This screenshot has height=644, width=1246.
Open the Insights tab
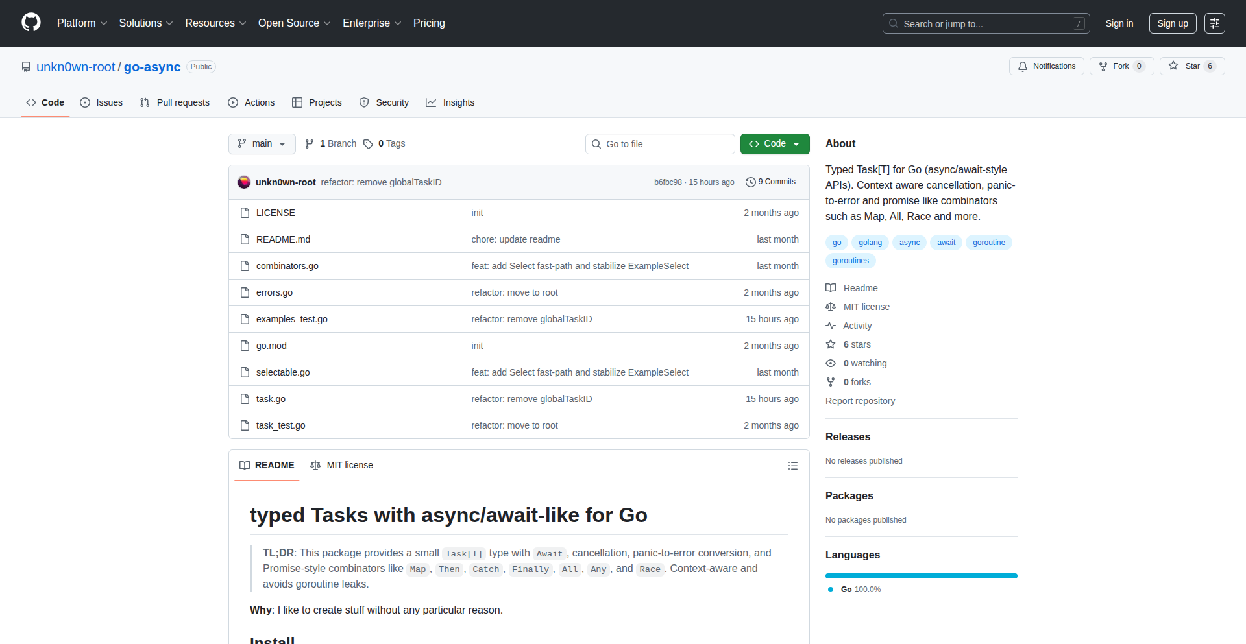pyautogui.click(x=450, y=102)
